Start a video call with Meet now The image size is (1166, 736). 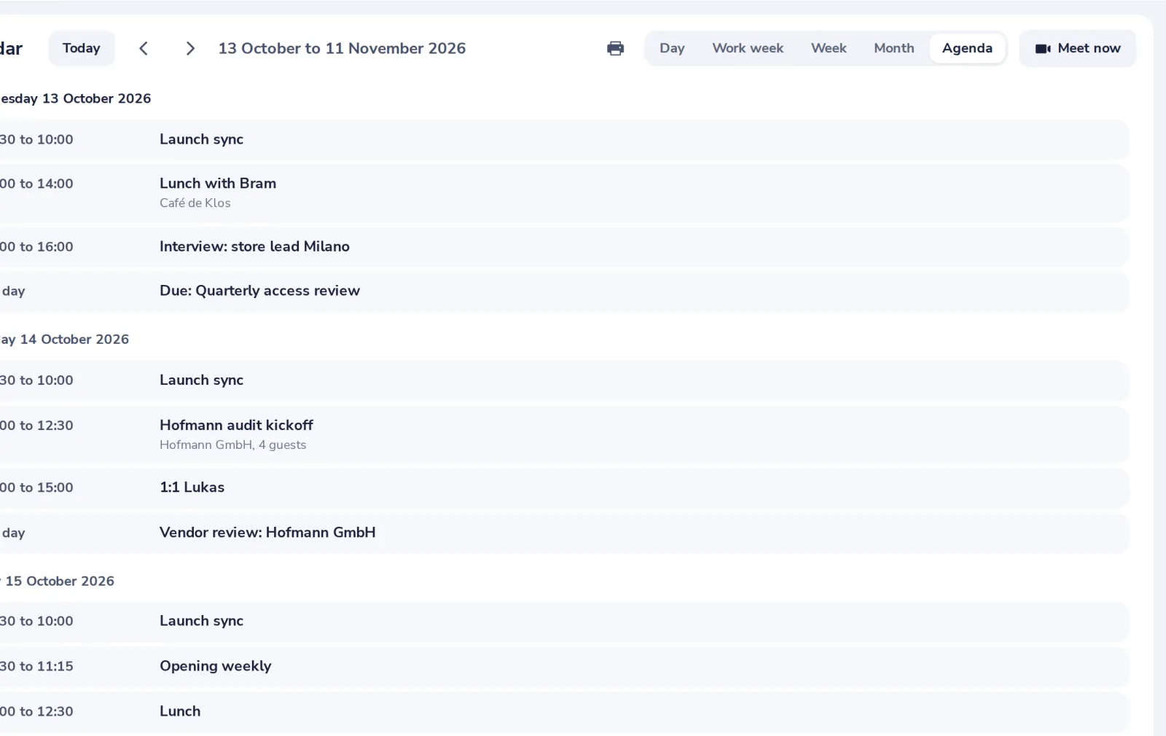point(1077,48)
